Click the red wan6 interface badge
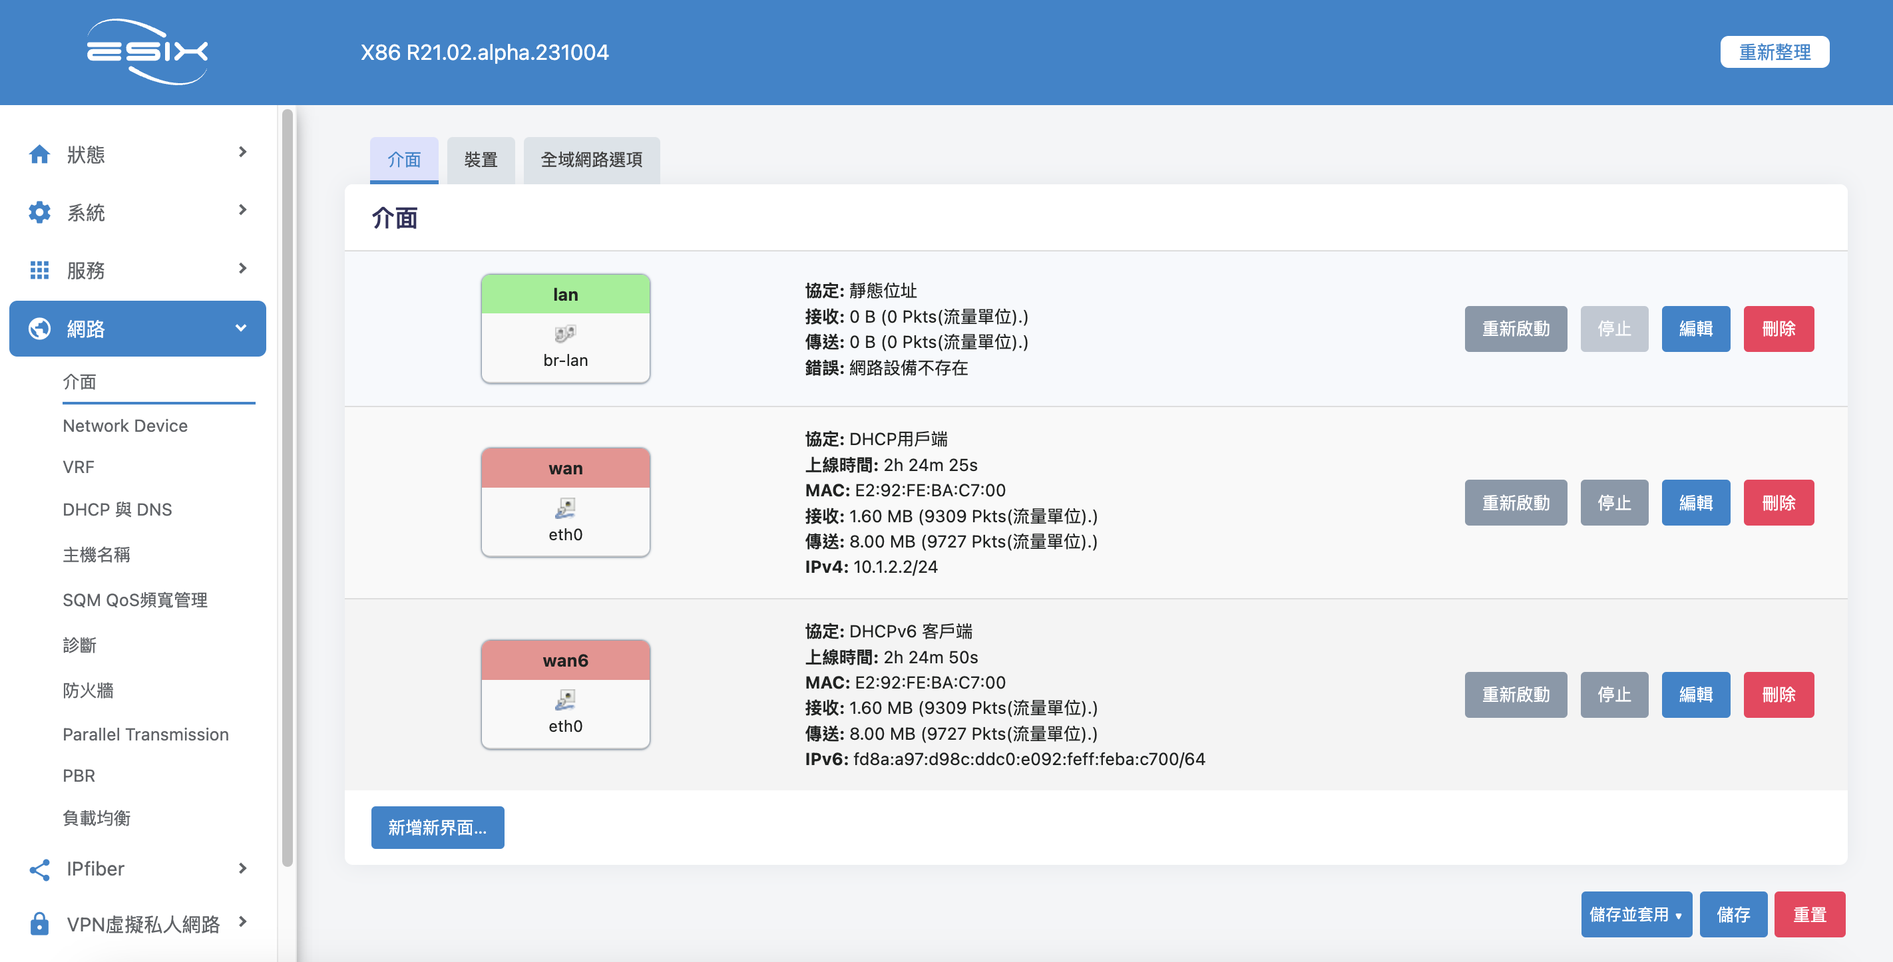The width and height of the screenshot is (1893, 962). (565, 660)
